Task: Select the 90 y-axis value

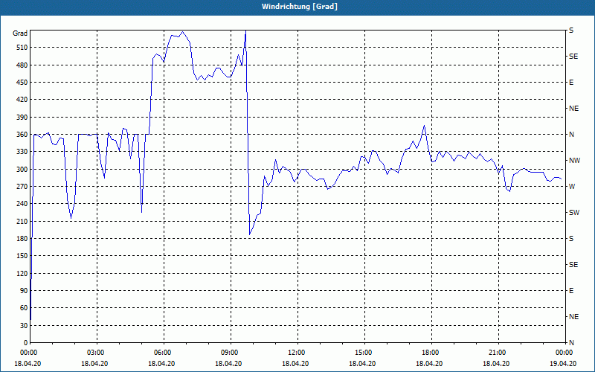Action: (24, 291)
